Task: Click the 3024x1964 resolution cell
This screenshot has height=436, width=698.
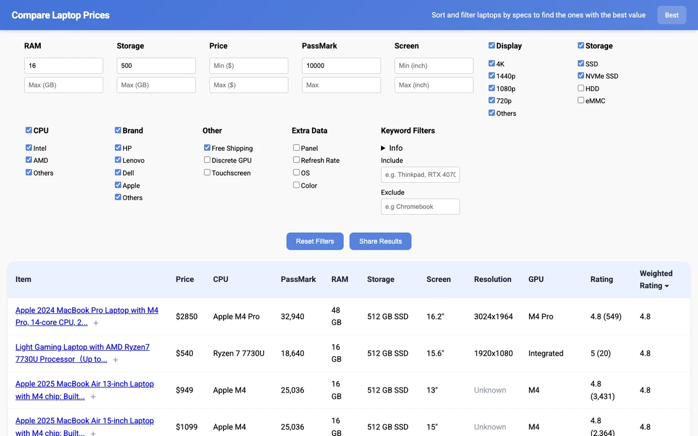Action: tap(493, 317)
